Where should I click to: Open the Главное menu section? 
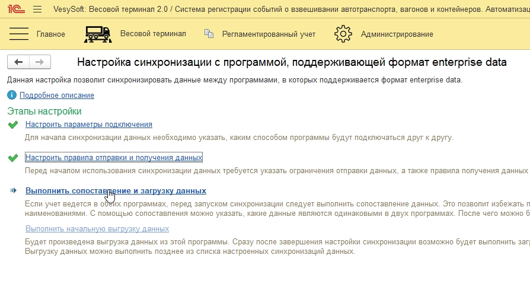(x=51, y=34)
